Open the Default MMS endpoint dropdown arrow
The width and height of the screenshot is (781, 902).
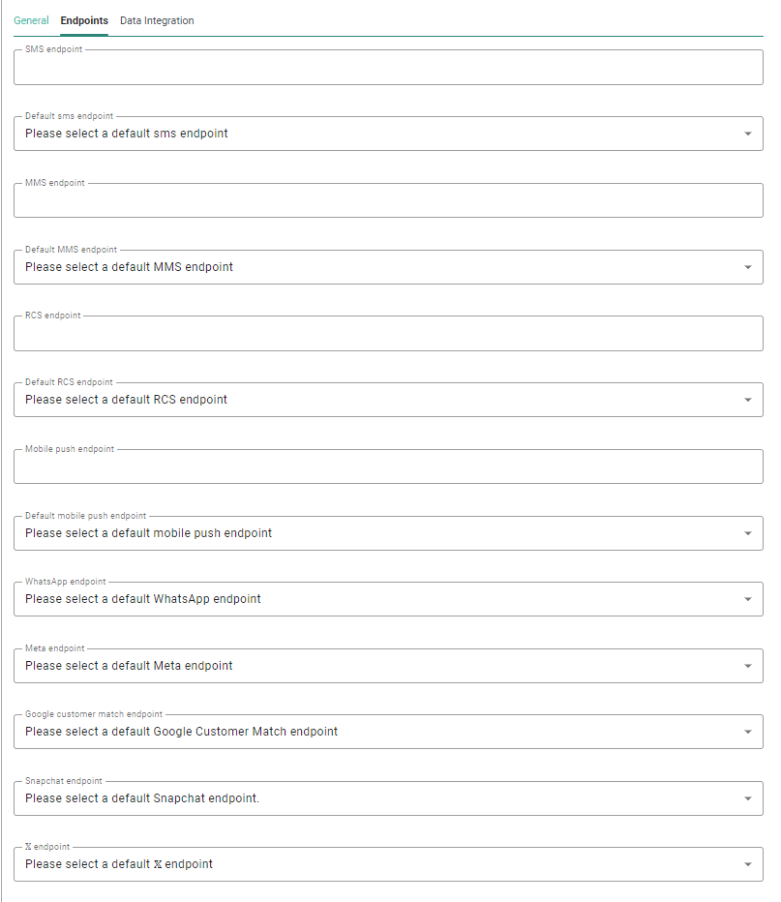point(747,267)
